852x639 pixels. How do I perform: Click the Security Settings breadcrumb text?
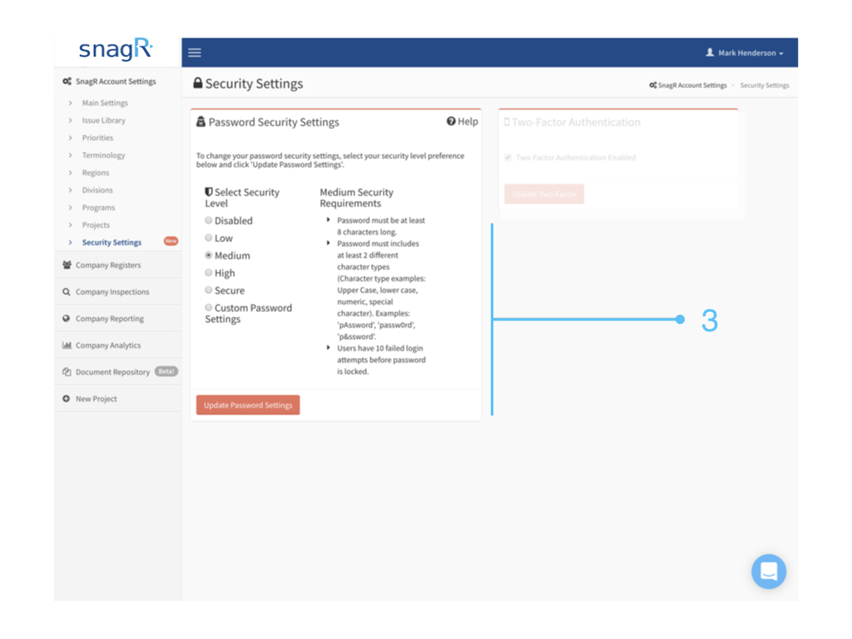(x=765, y=86)
